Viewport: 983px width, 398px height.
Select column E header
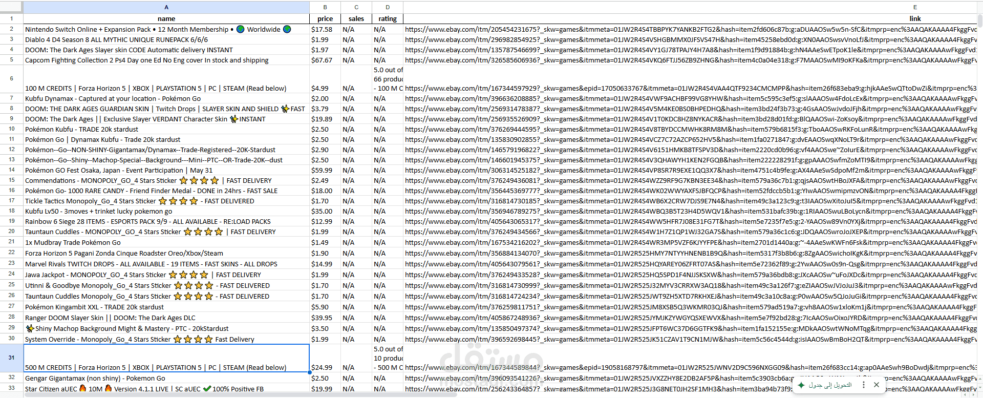(x=690, y=7)
